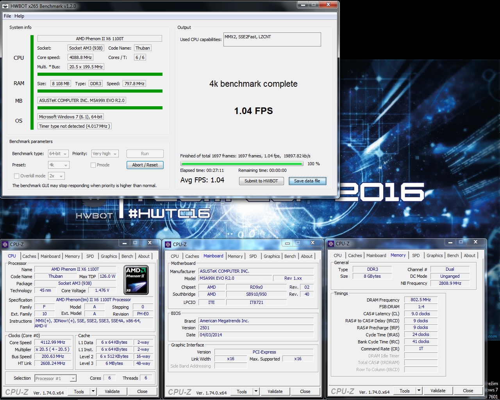
Task: Expand the Tools arrow in the CPU tab window
Action: tap(93, 391)
